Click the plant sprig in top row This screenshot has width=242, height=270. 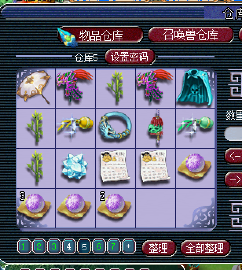pyautogui.click(x=115, y=87)
